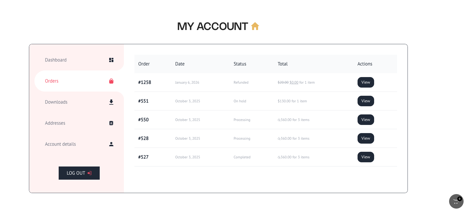Click order number #551 link

tap(143, 101)
